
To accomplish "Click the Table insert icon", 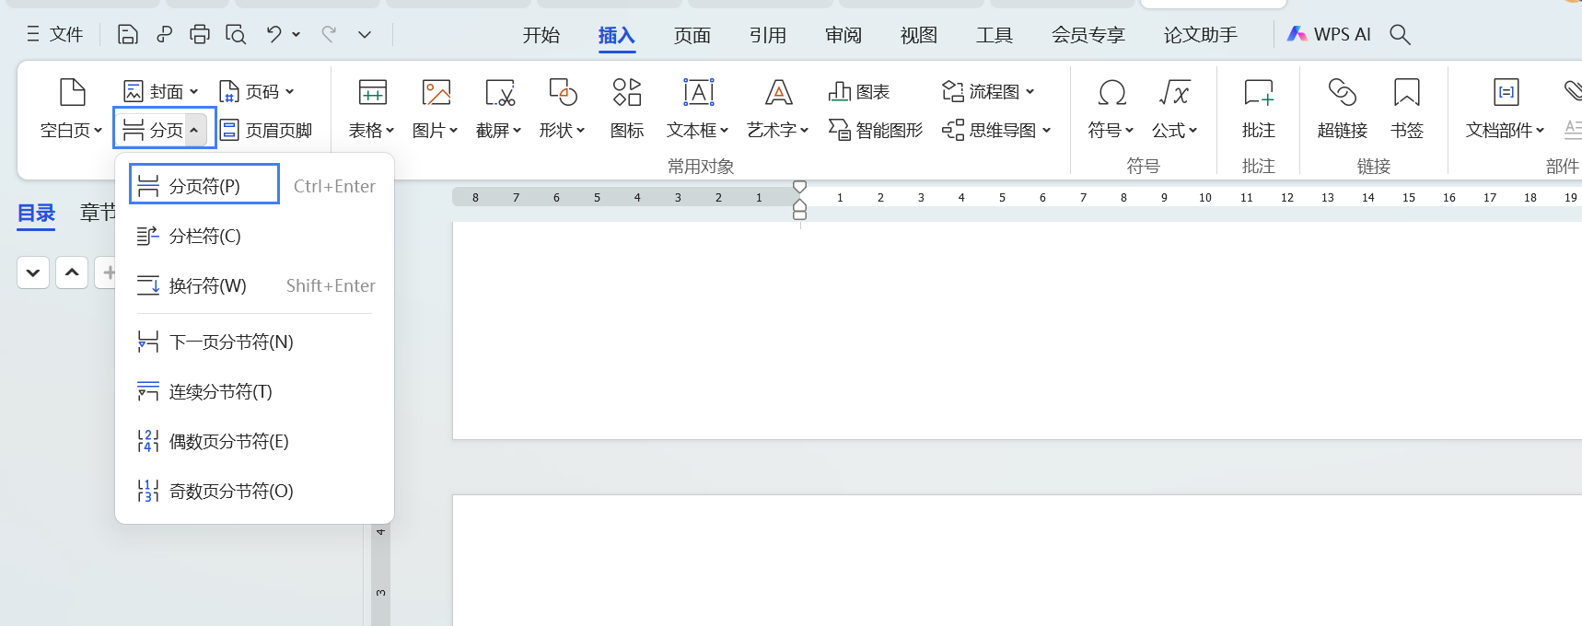I will 373,92.
